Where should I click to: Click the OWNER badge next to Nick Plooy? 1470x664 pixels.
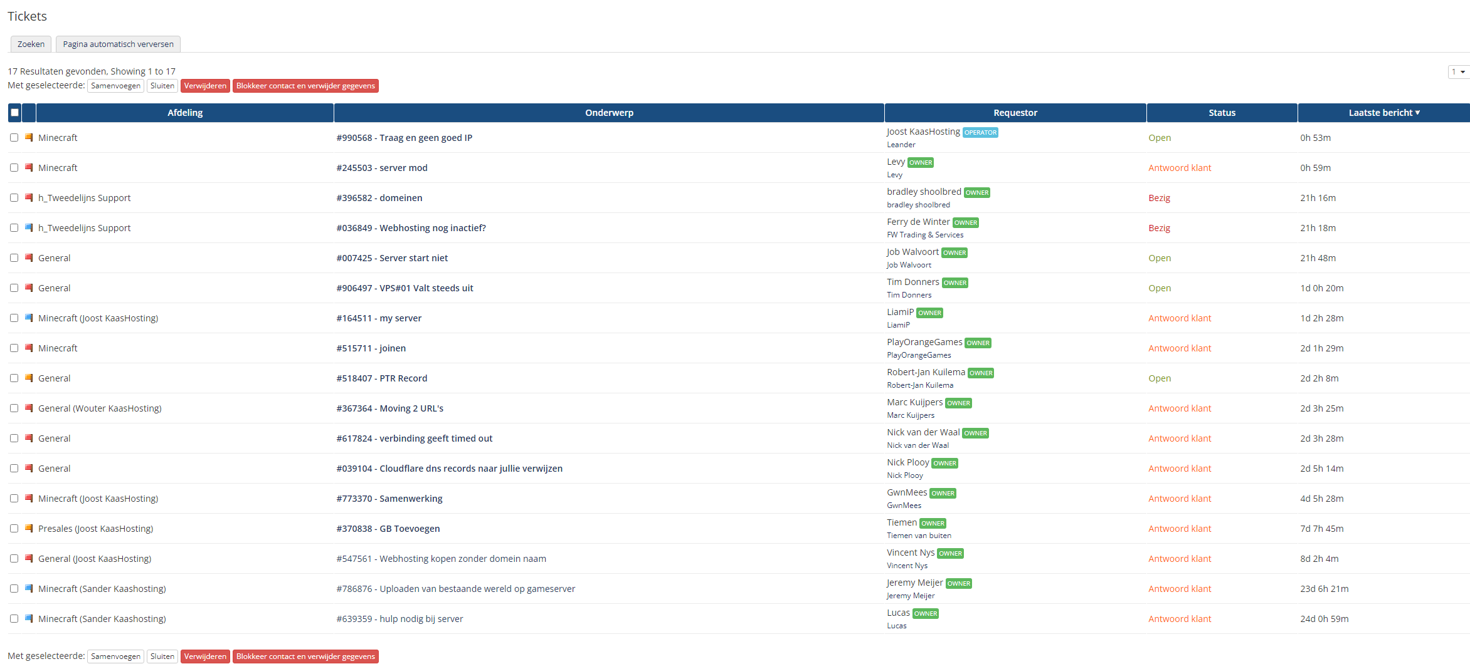pos(944,464)
